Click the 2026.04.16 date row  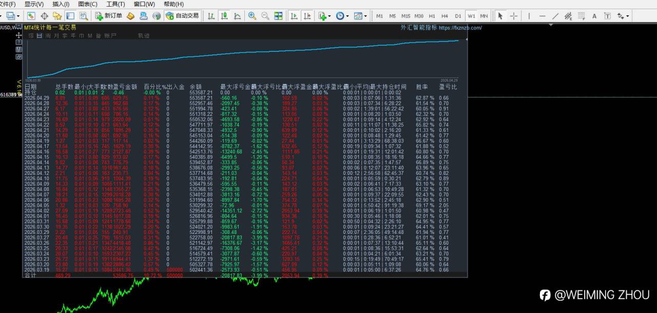(x=246, y=152)
